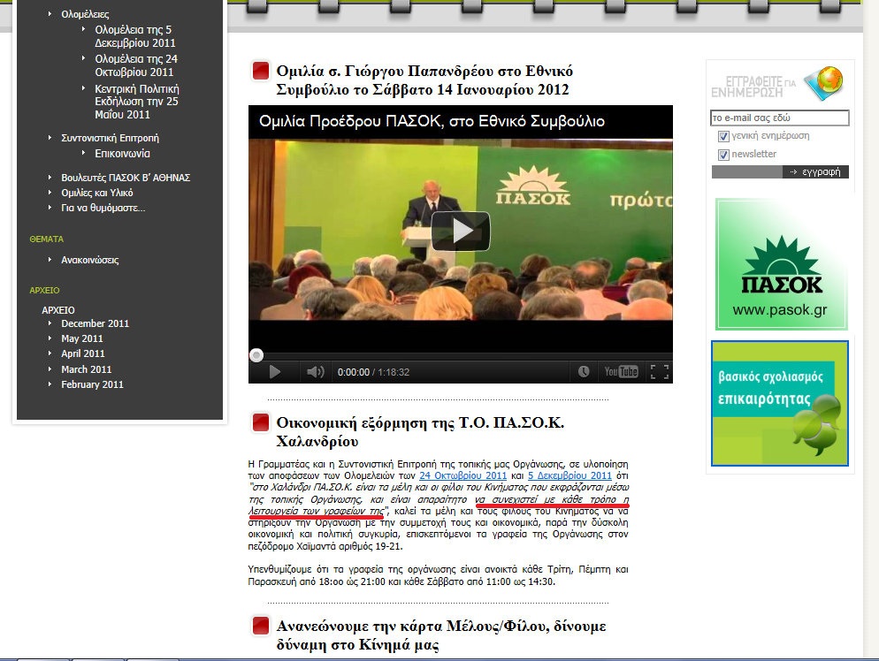Mute the video with the speaker icon
The image size is (879, 661).
315,372
